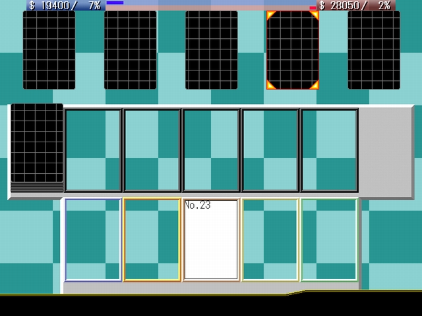The height and width of the screenshot is (316, 422).
Task: Select the highlighted face-down card with orange corners
Action: [x=293, y=50]
